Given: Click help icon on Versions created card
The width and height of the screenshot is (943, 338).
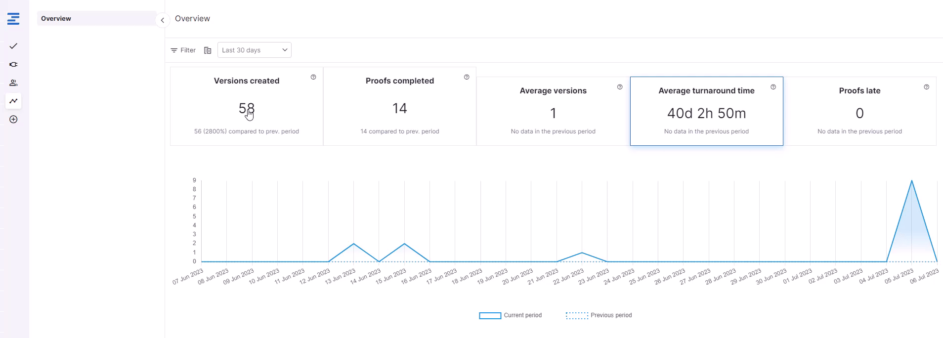Looking at the screenshot, I should (x=313, y=77).
